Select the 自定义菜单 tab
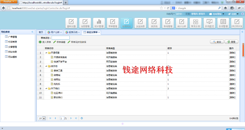This screenshot has height=130, width=245. 91,32
